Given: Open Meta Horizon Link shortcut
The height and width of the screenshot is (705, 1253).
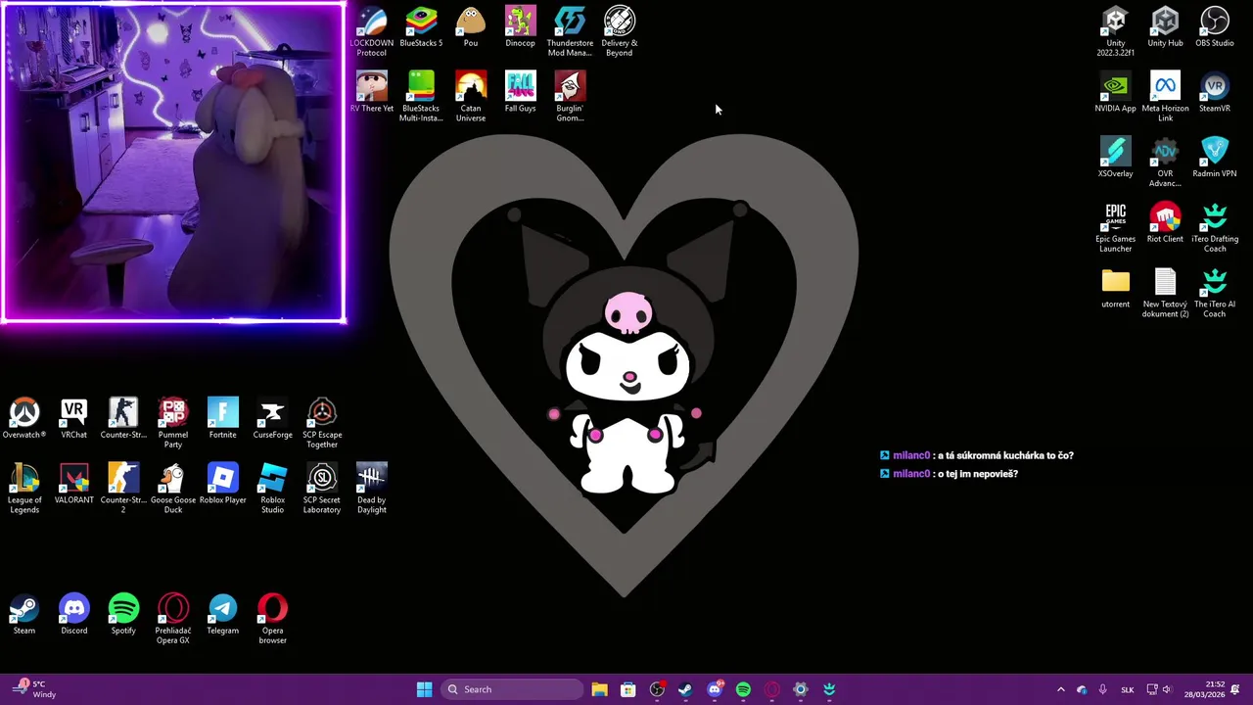Looking at the screenshot, I should [1165, 96].
